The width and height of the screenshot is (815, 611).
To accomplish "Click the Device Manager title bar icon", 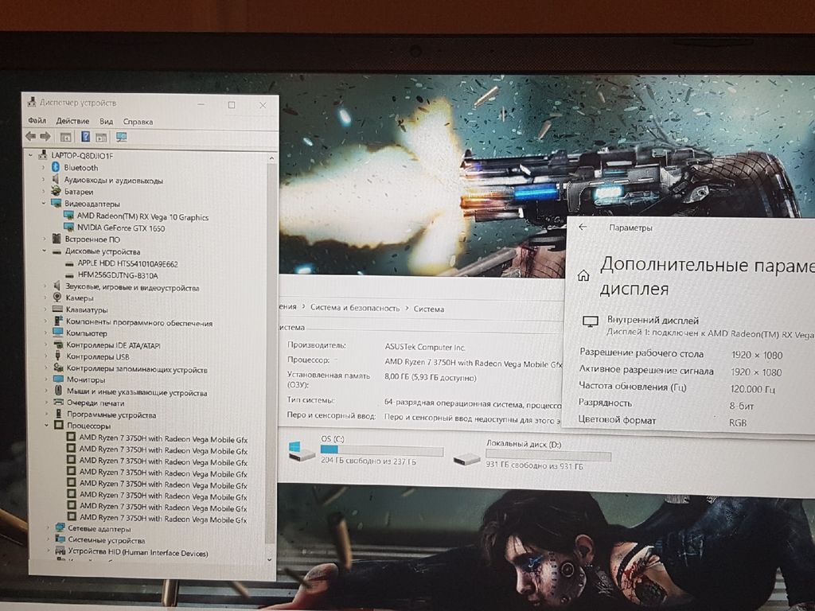I will pyautogui.click(x=32, y=103).
